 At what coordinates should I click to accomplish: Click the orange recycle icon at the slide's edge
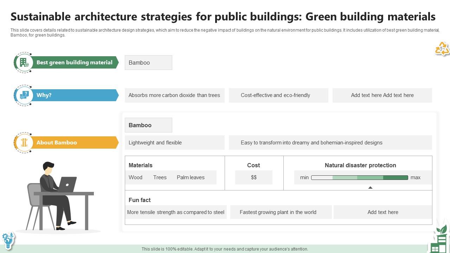[442, 48]
